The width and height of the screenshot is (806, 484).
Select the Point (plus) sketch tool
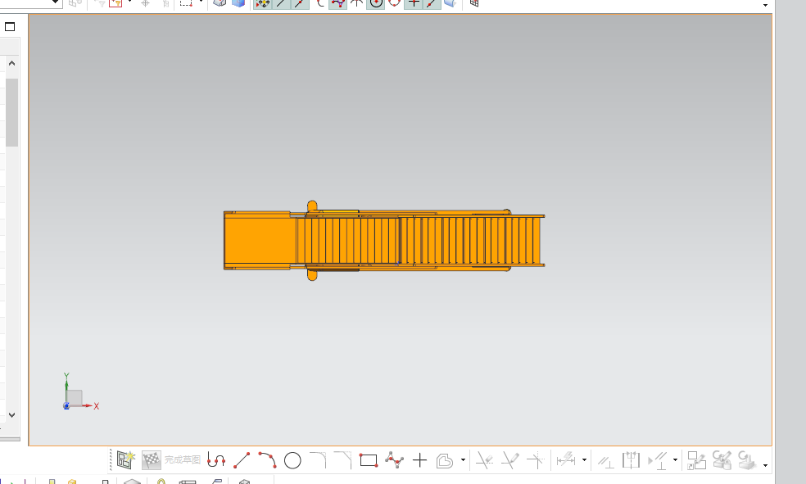[x=419, y=460]
